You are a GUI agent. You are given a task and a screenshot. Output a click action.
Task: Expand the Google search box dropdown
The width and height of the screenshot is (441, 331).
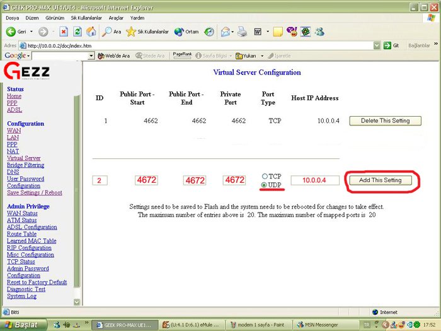91,55
